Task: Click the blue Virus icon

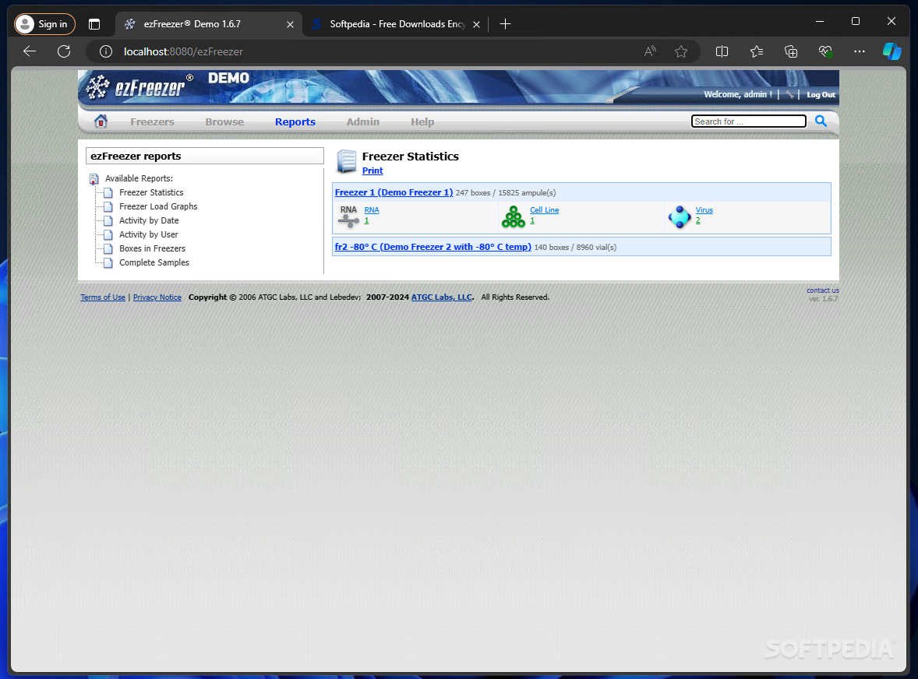Action: (x=679, y=216)
